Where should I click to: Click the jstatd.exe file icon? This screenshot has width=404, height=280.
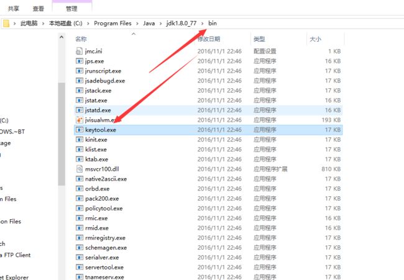pos(79,110)
